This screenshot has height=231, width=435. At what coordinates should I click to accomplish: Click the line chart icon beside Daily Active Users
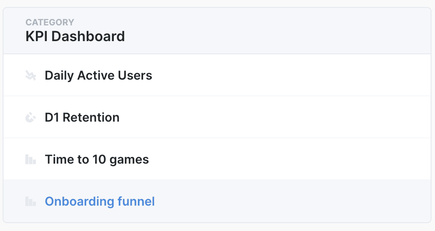pos(30,76)
